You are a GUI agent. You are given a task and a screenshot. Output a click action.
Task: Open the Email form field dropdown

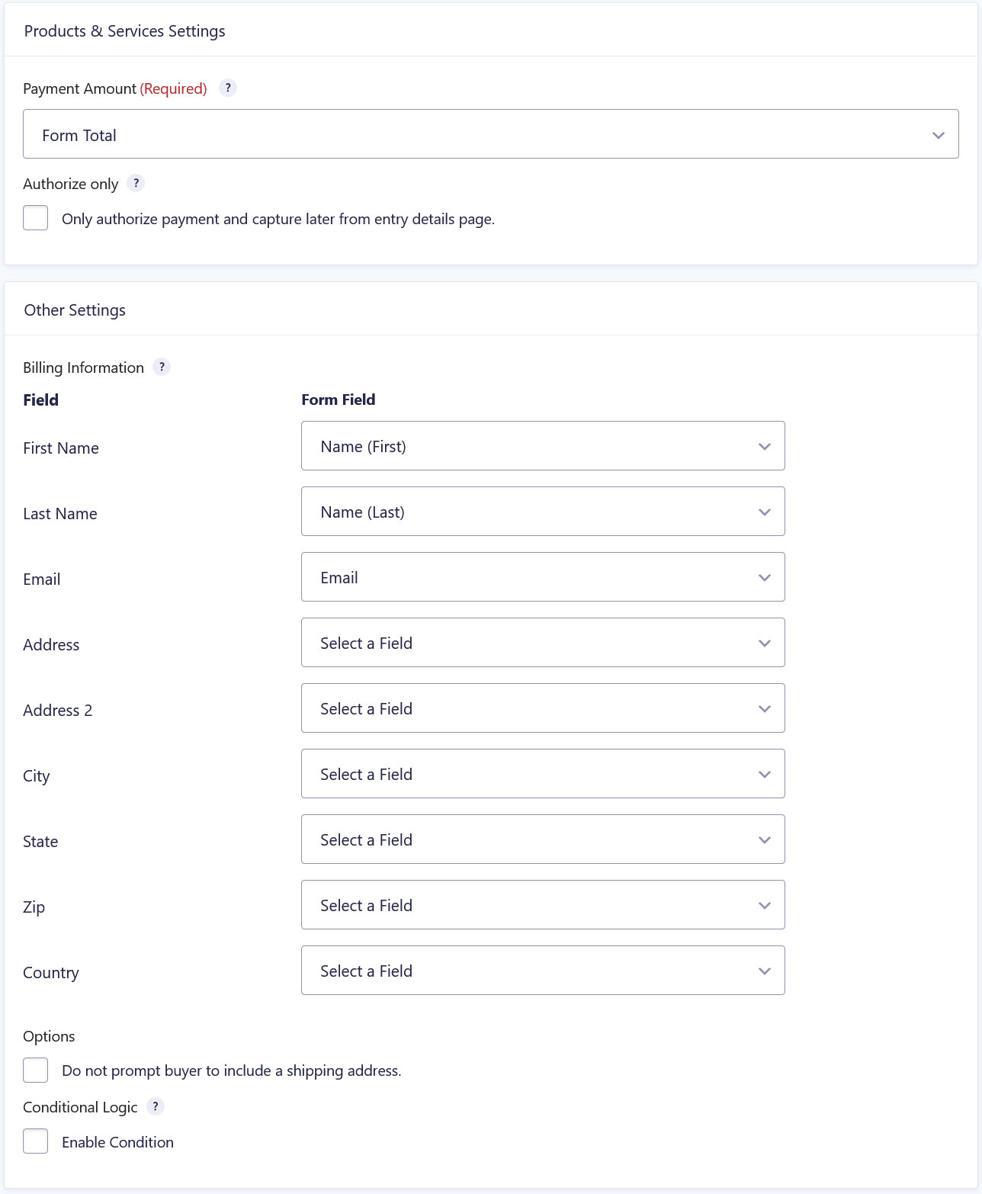coord(543,577)
